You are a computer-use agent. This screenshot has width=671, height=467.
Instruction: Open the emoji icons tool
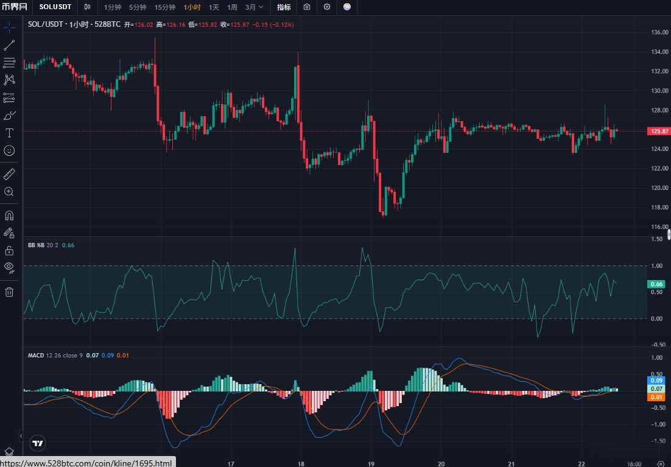(9, 150)
